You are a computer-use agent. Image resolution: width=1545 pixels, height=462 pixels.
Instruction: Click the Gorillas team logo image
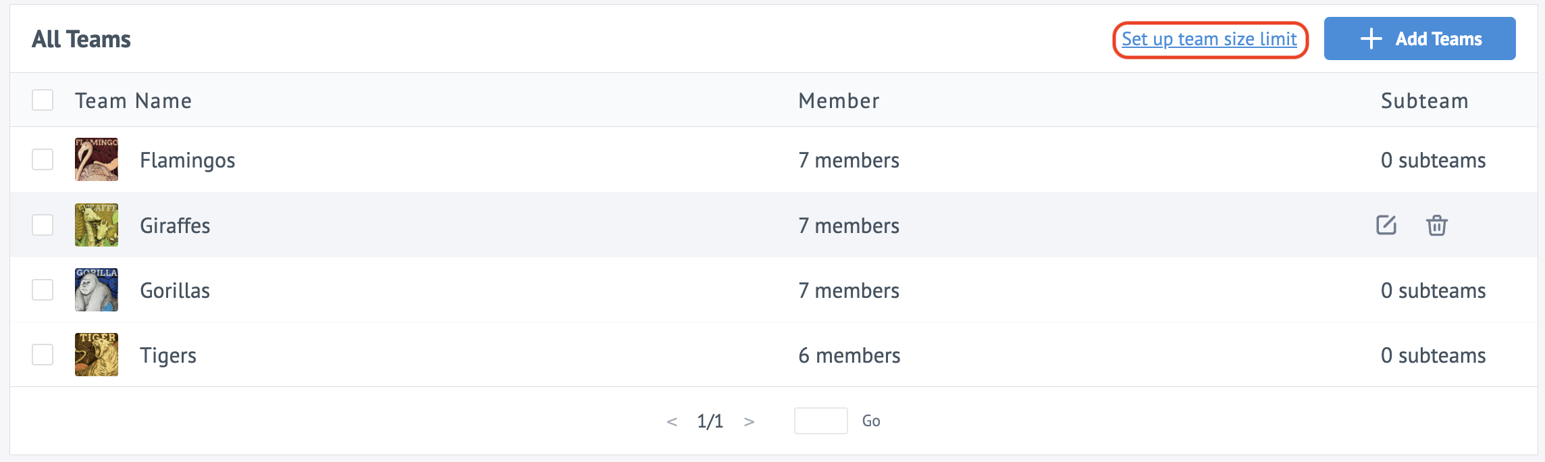(97, 290)
